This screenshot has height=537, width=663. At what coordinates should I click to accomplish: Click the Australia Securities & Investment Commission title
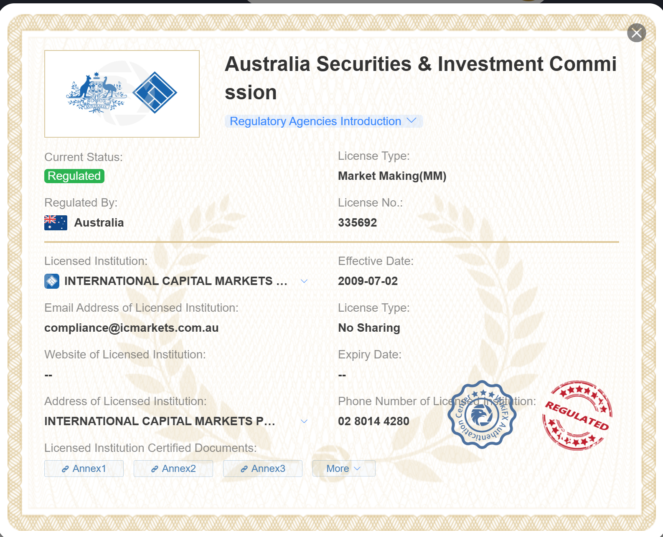[421, 78]
